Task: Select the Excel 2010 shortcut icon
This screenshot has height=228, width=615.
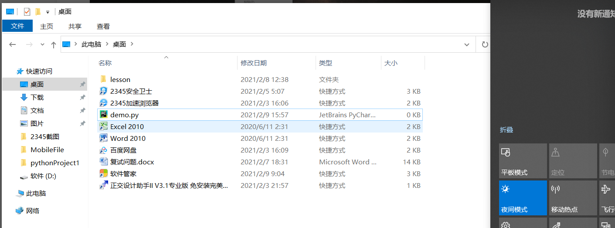Action: click(x=103, y=126)
